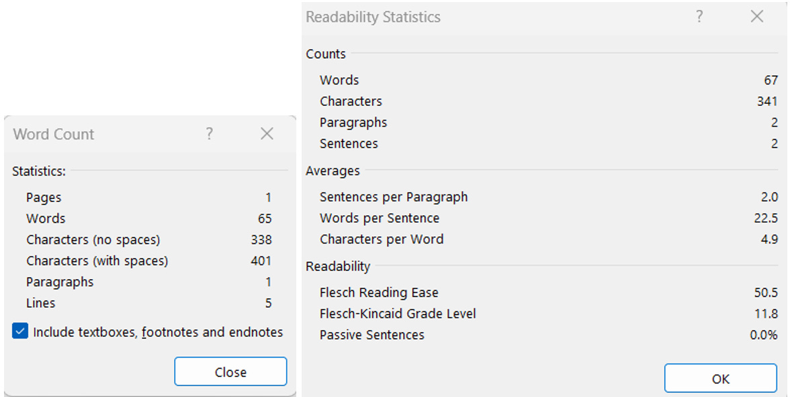Close Readability Statistics dialog with X
The width and height of the screenshot is (790, 397).
coord(757,17)
